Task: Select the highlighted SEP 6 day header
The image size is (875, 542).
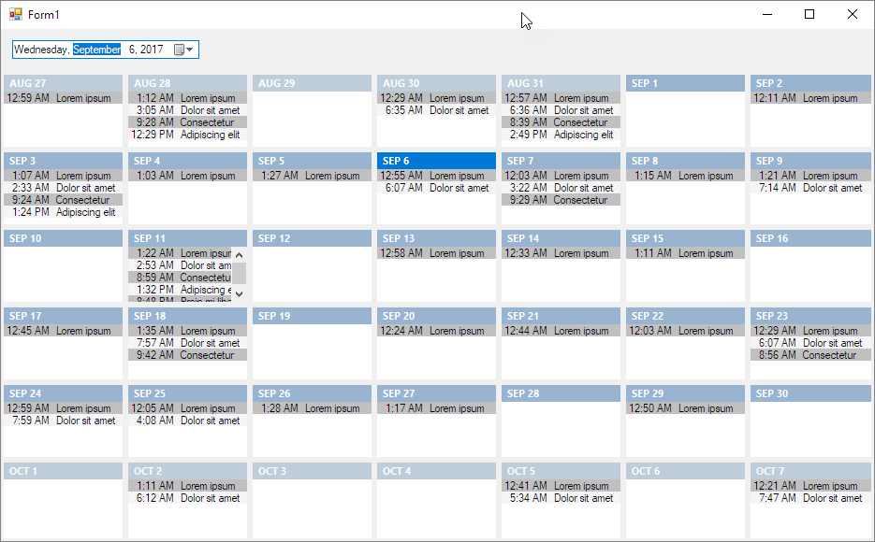Action: click(435, 161)
